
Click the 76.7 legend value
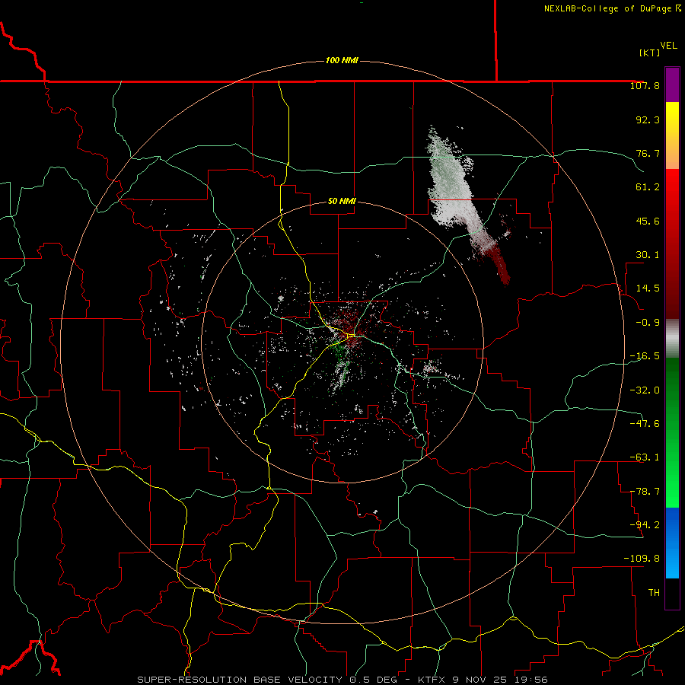point(648,153)
